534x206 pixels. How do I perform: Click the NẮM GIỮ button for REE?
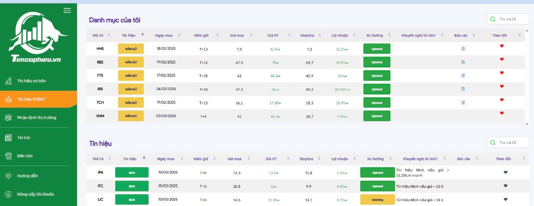(131, 62)
